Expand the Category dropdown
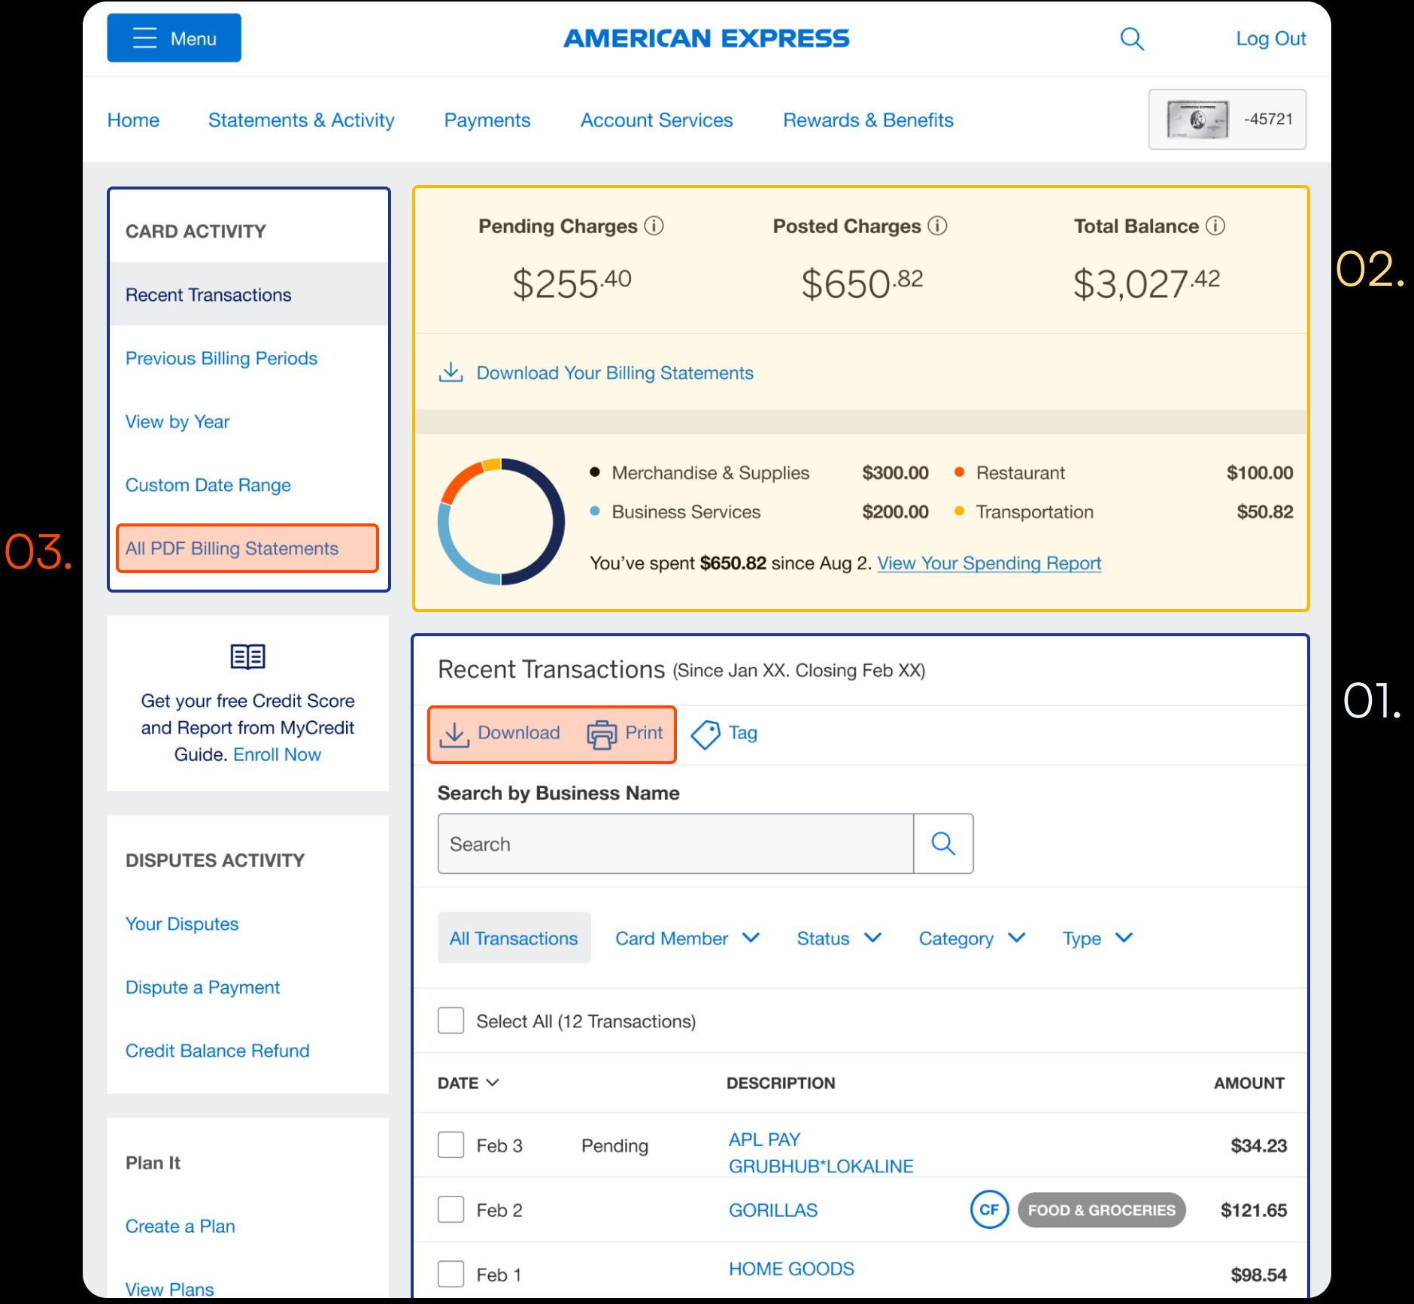This screenshot has width=1414, height=1304. pos(972,939)
